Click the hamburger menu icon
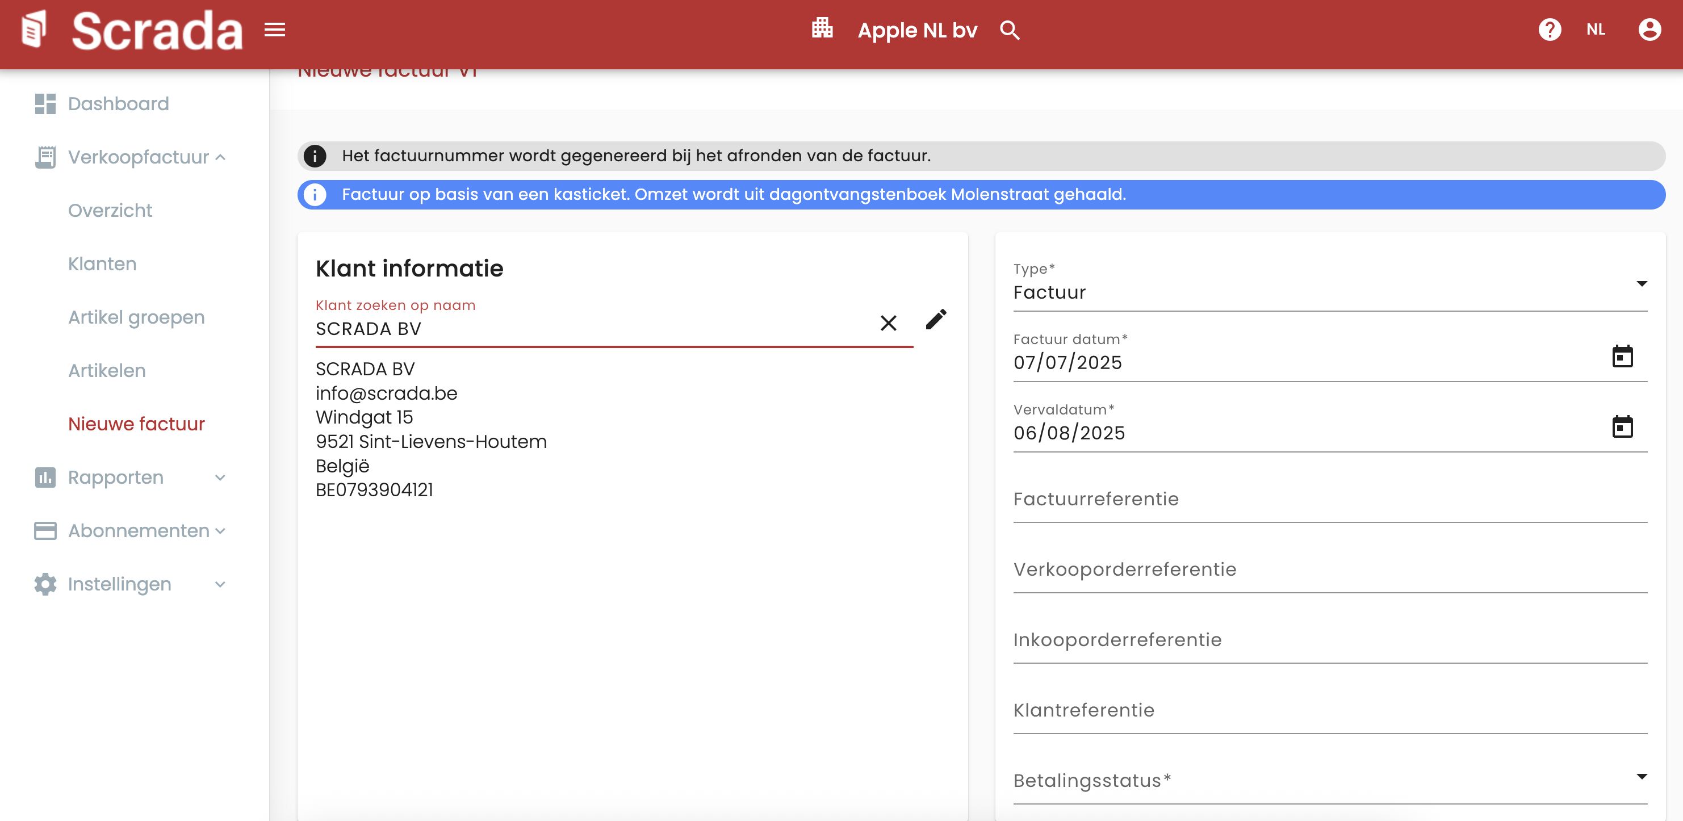Screen dimensions: 1683x821 (x=274, y=30)
